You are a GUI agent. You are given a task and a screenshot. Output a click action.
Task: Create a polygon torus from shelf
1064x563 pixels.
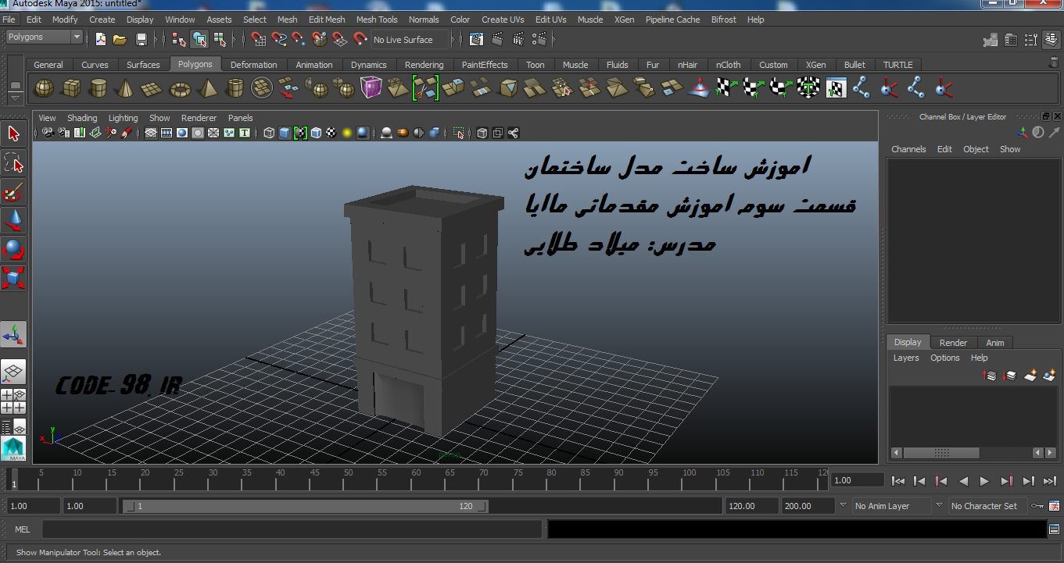(181, 88)
